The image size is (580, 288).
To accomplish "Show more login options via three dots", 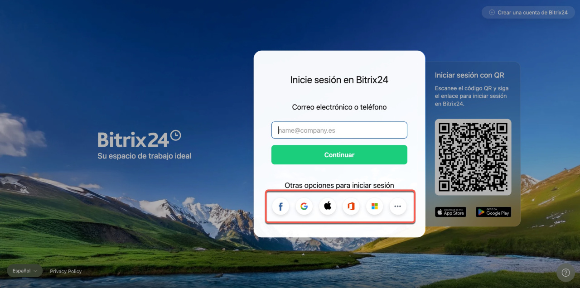I will [398, 206].
